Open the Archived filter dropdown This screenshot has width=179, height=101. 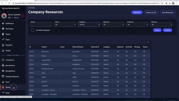137,24
